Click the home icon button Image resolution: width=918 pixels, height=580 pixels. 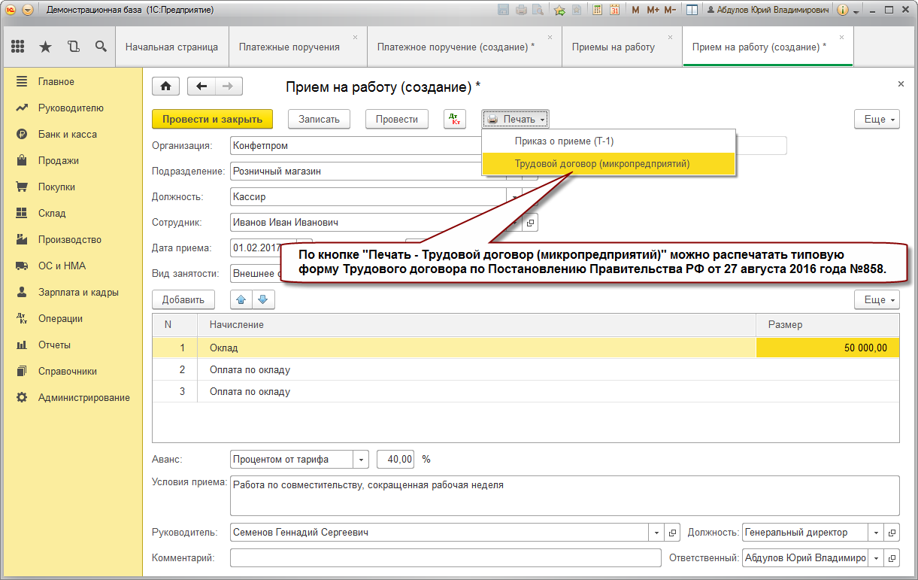click(x=166, y=86)
